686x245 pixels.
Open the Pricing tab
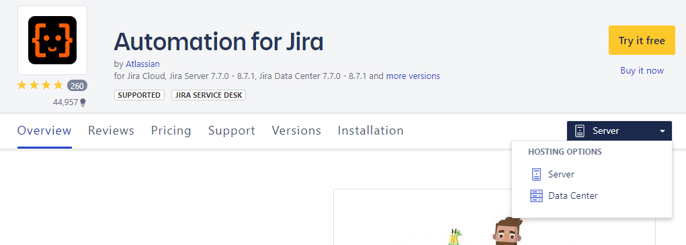(171, 131)
